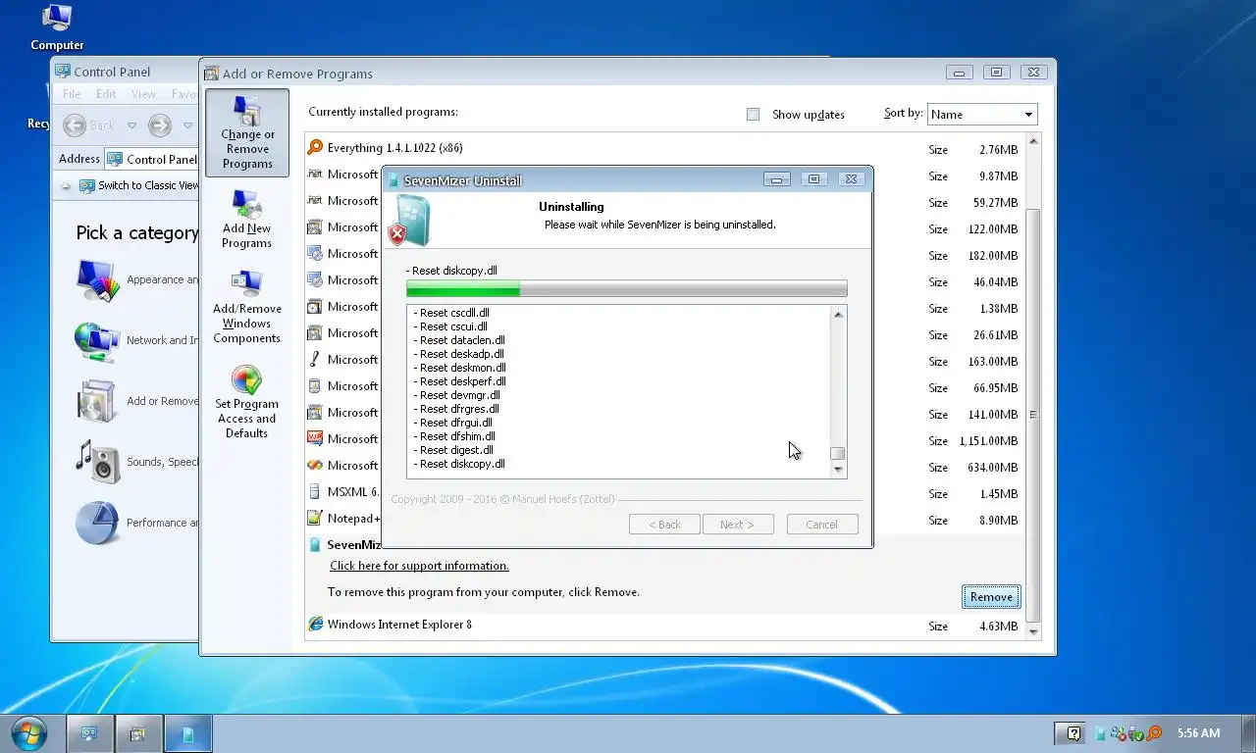Click the Everything 1.4.1.1022 magnifier icon
Image resolution: width=1256 pixels, height=753 pixels.
[315, 148]
